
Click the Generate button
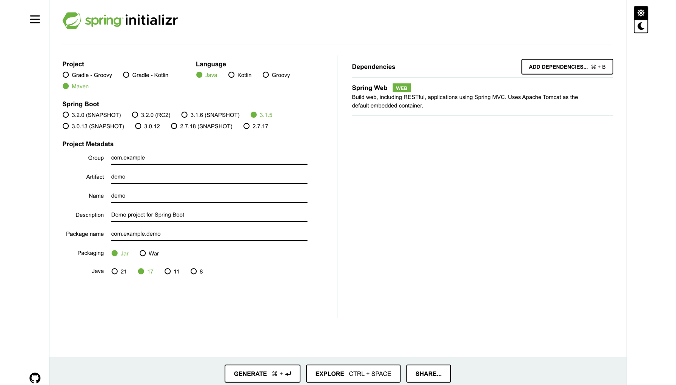[262, 374]
